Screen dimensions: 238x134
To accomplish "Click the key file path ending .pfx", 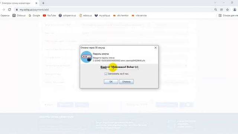I will (119, 60).
